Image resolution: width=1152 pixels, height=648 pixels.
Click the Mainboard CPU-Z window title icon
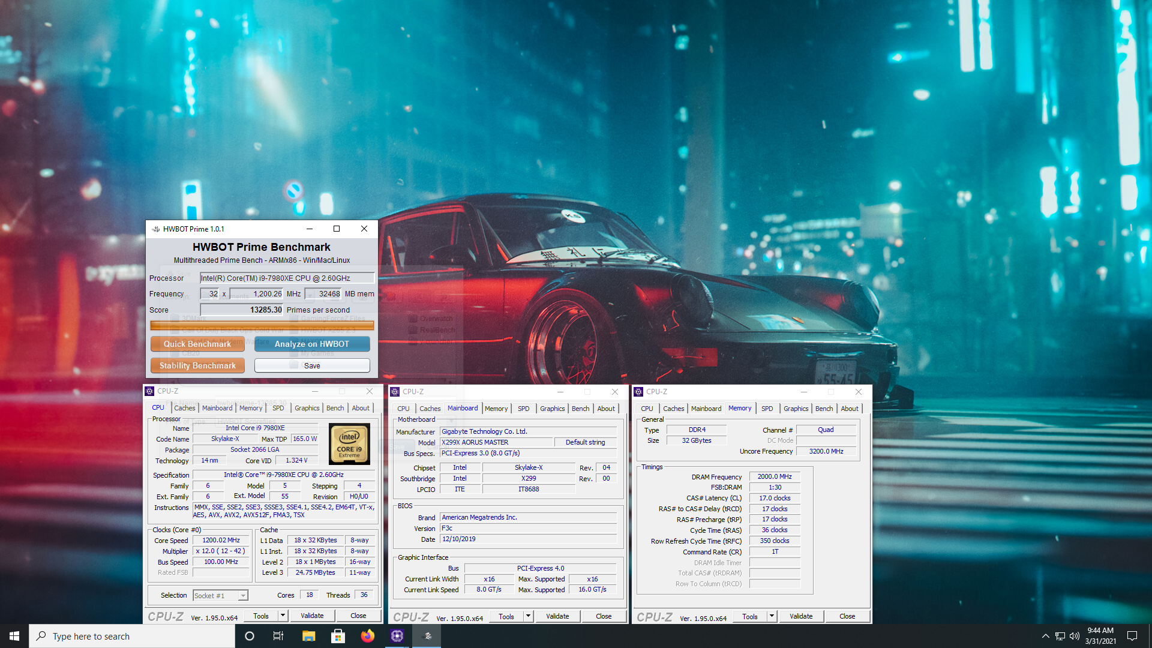pos(395,392)
